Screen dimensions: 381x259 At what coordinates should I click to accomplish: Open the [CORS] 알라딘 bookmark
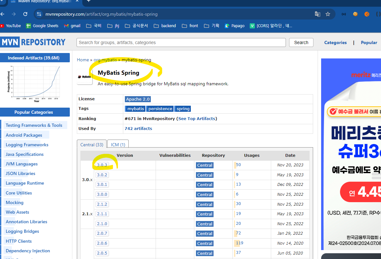pyautogui.click(x=271, y=26)
